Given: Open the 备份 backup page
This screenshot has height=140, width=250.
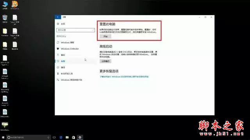Looking at the screenshot, I should 63,55.
